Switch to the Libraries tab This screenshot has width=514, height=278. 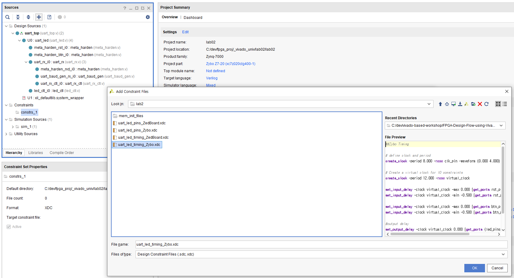click(x=36, y=153)
